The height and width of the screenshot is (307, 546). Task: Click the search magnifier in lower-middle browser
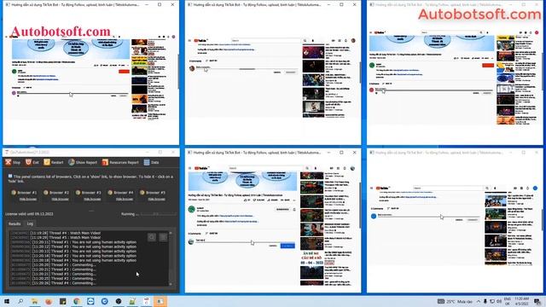click(307, 168)
